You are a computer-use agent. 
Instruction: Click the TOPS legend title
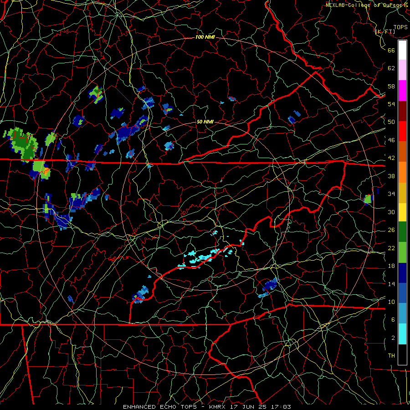click(400, 27)
